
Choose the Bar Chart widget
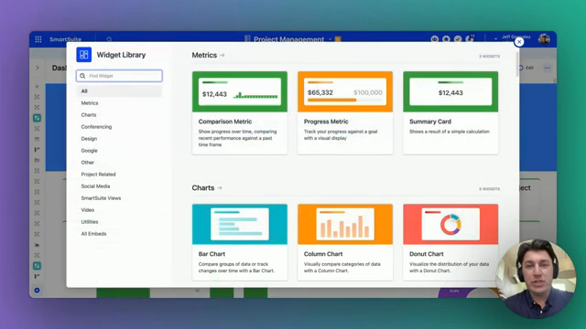click(x=240, y=242)
